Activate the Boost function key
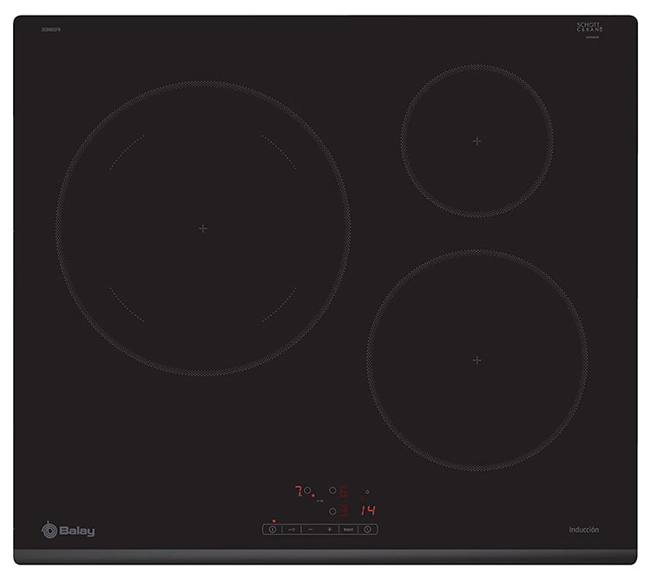The width and height of the screenshot is (651, 580). coord(348,529)
